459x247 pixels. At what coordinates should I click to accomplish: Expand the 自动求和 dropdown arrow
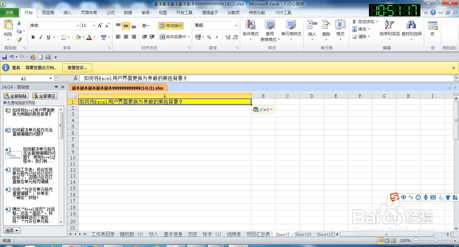[377, 22]
